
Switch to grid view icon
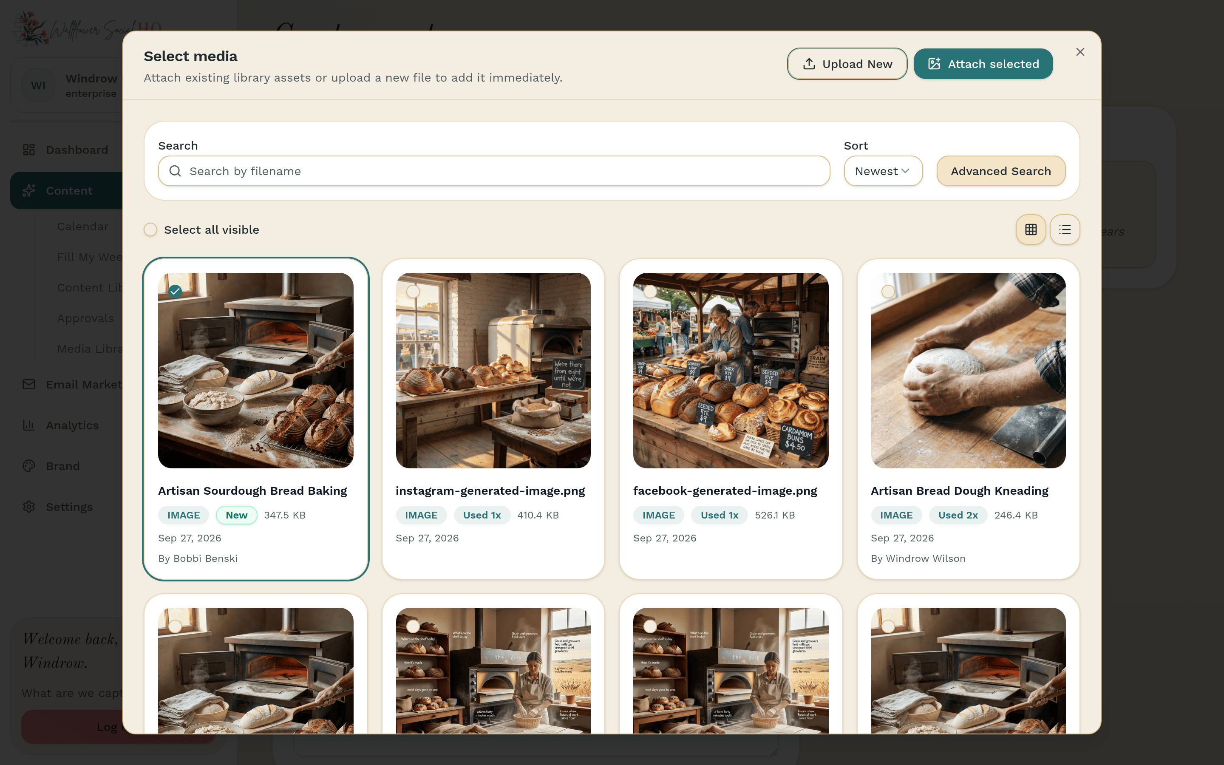[x=1031, y=229]
